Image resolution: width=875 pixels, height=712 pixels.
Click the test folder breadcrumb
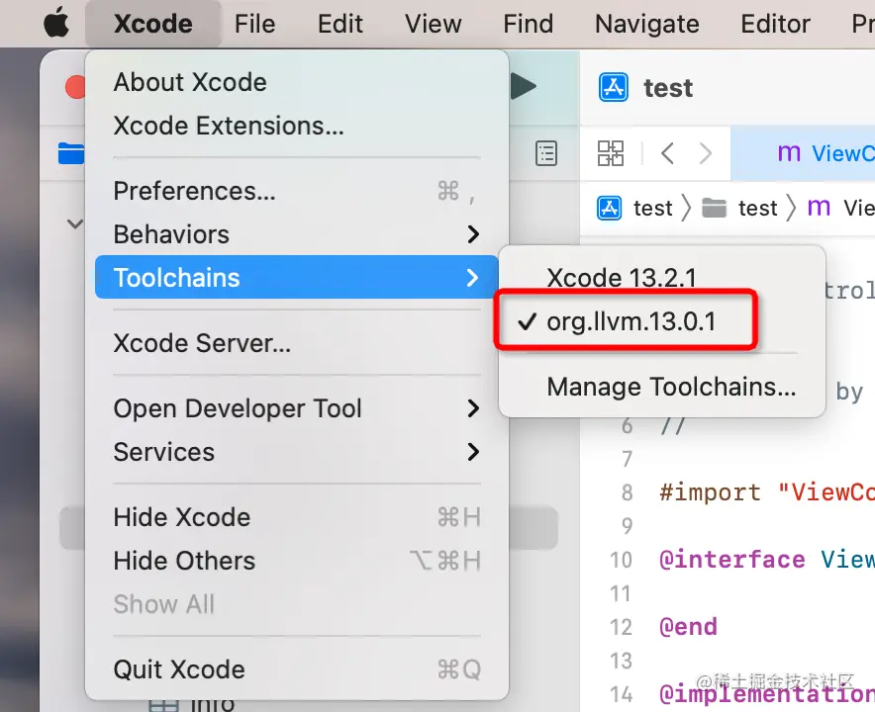[x=739, y=208]
